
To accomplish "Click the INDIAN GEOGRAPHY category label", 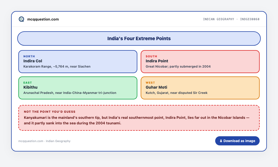I will [219, 19].
